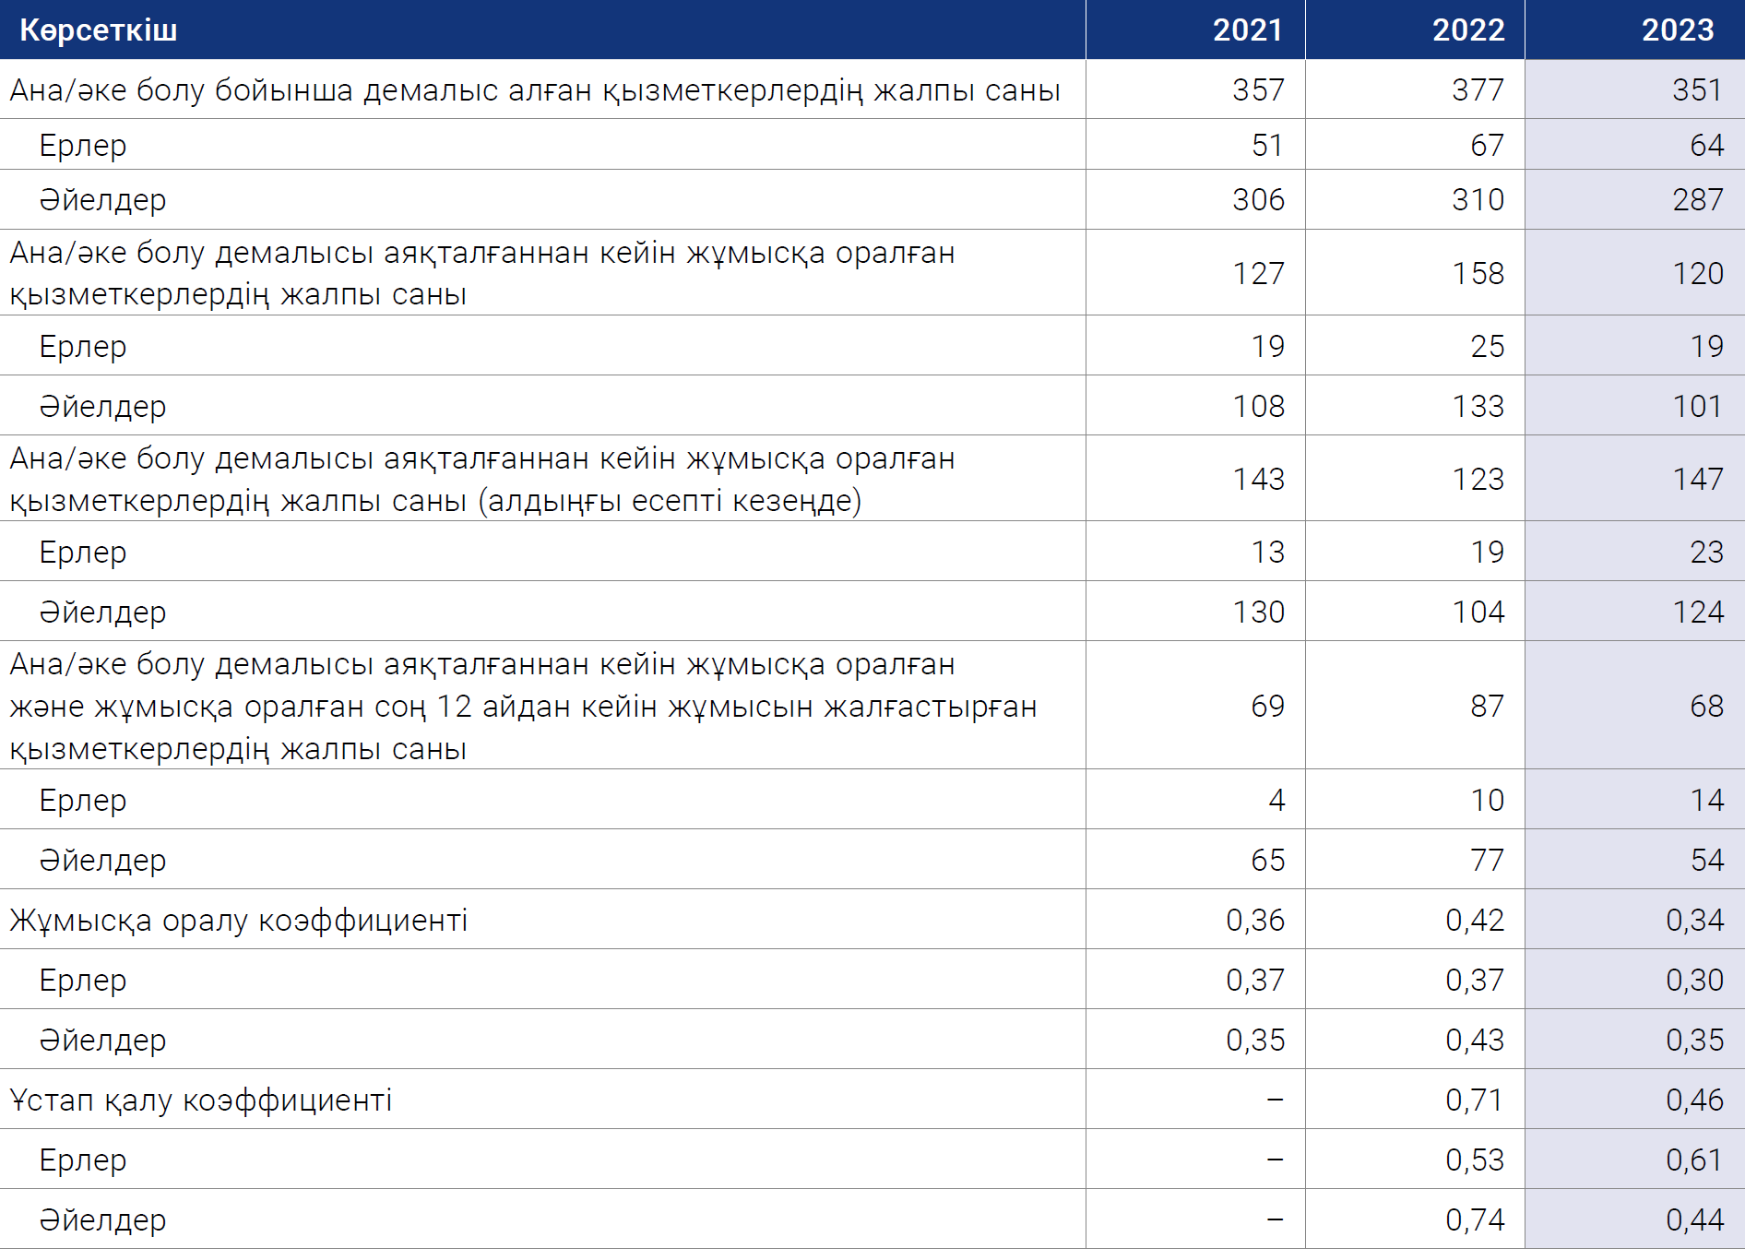
Task: Pick the value 77
Action: [x=1487, y=861]
